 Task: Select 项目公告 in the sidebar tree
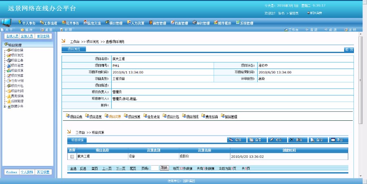(17, 60)
